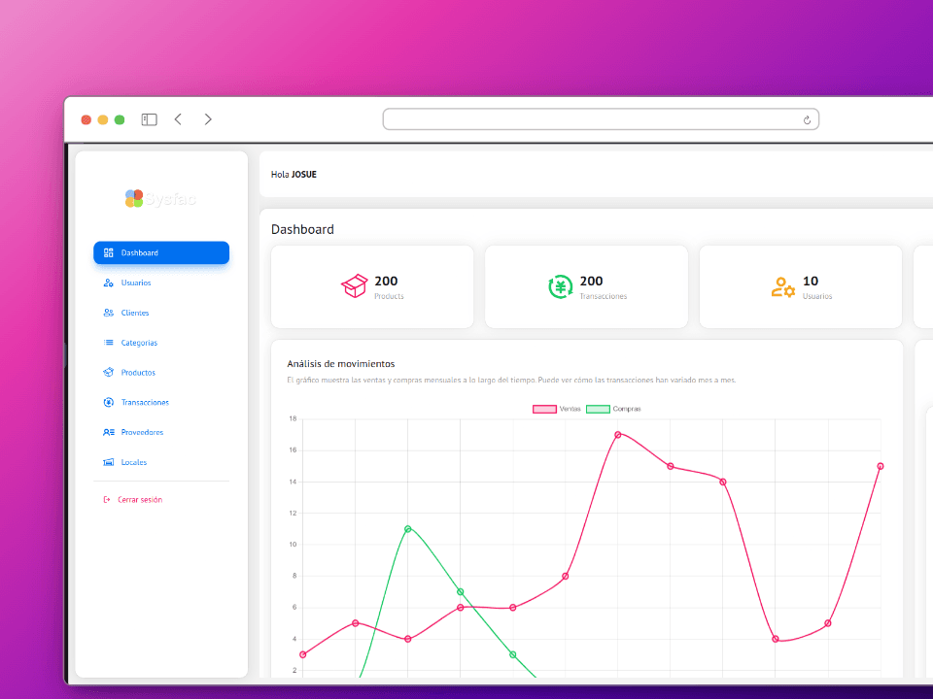Reload the page with the refresh icon
The width and height of the screenshot is (933, 699).
click(807, 120)
